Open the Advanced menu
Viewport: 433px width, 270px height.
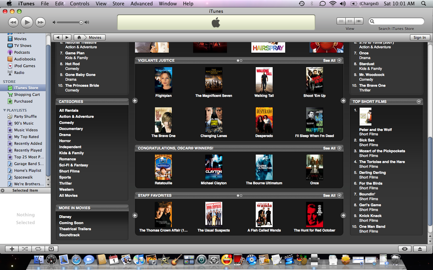point(141,4)
